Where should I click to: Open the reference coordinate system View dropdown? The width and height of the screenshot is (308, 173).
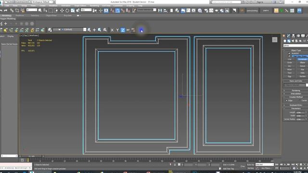tap(86, 10)
